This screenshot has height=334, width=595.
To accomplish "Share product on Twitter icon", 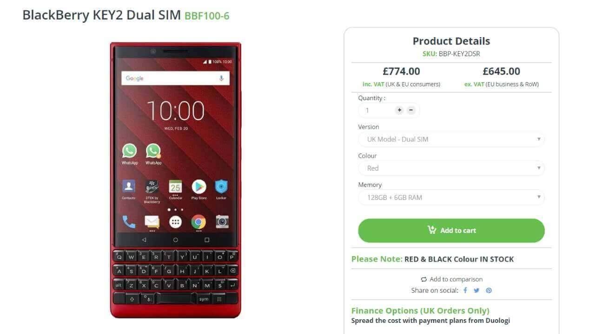I will point(476,290).
